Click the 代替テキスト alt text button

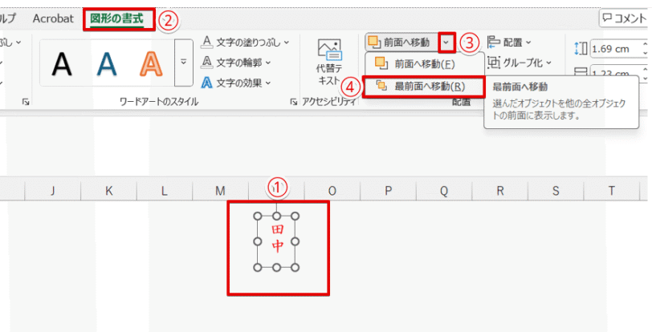tap(329, 63)
